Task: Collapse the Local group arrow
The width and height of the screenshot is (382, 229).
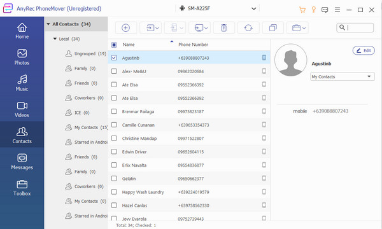Action: (55, 39)
